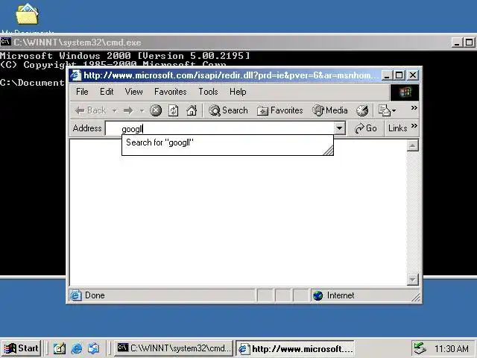Click the Show Desktop Quick Launch icon
Image resolution: width=477 pixels, height=358 pixels.
click(x=60, y=348)
